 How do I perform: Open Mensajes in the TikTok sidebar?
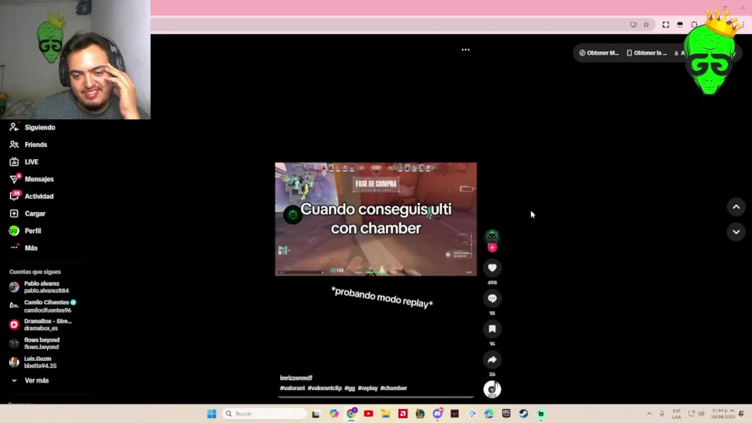pos(32,179)
